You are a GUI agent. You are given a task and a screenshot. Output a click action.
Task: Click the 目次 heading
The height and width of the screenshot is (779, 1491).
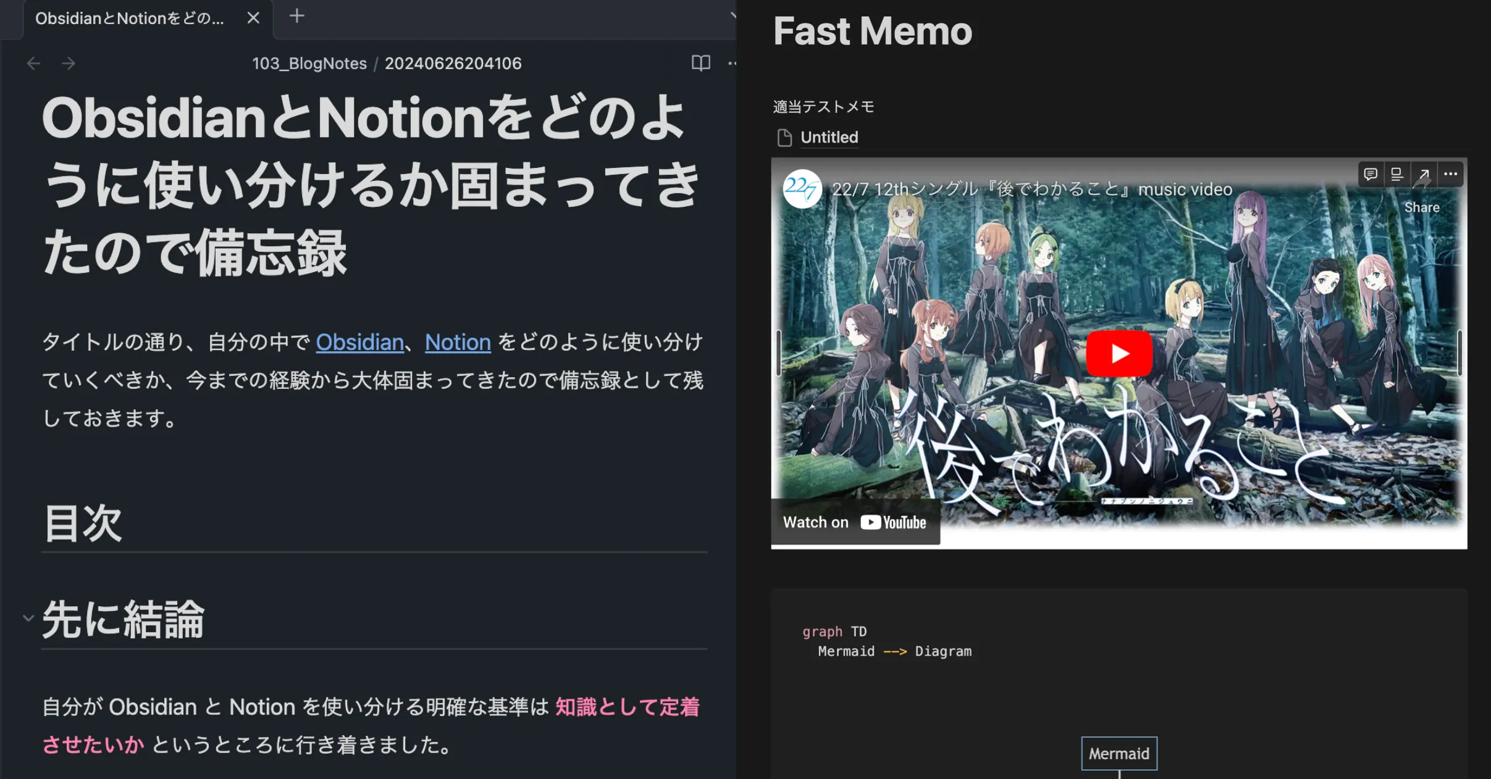pyautogui.click(x=83, y=523)
